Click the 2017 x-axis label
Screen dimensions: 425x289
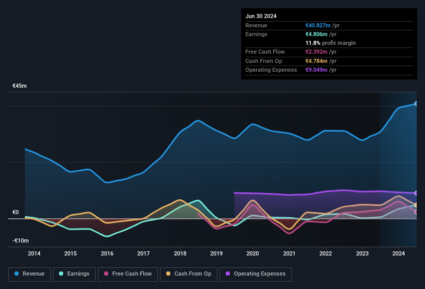pyautogui.click(x=143, y=253)
